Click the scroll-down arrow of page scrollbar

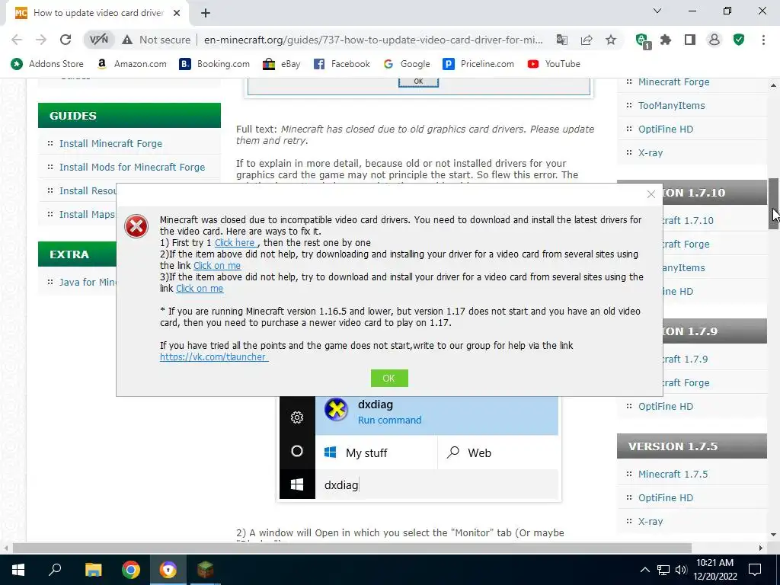(x=774, y=535)
